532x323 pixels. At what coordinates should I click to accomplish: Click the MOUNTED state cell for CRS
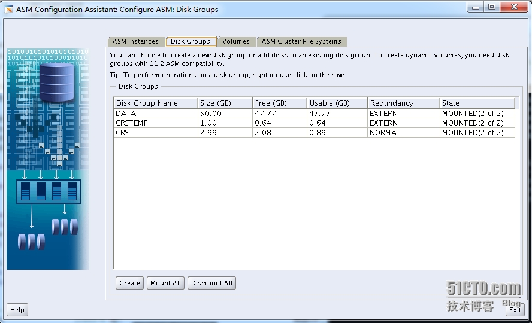(477, 132)
